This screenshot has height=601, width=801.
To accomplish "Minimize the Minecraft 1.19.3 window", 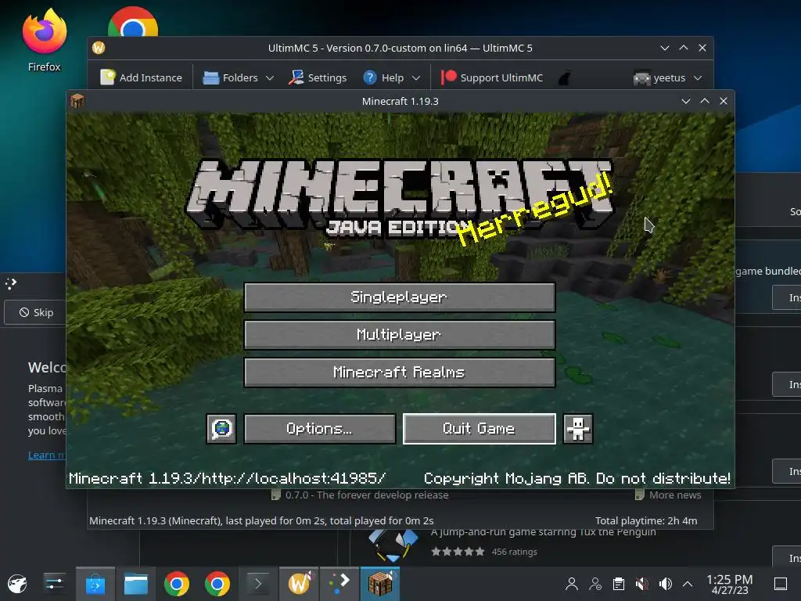I will pos(685,101).
